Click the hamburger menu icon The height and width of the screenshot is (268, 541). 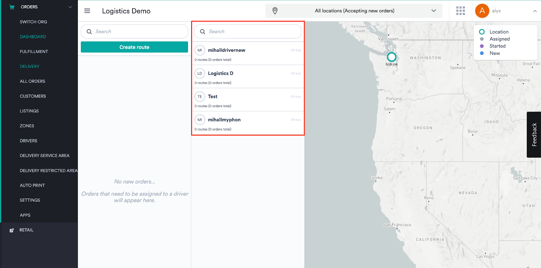click(87, 11)
